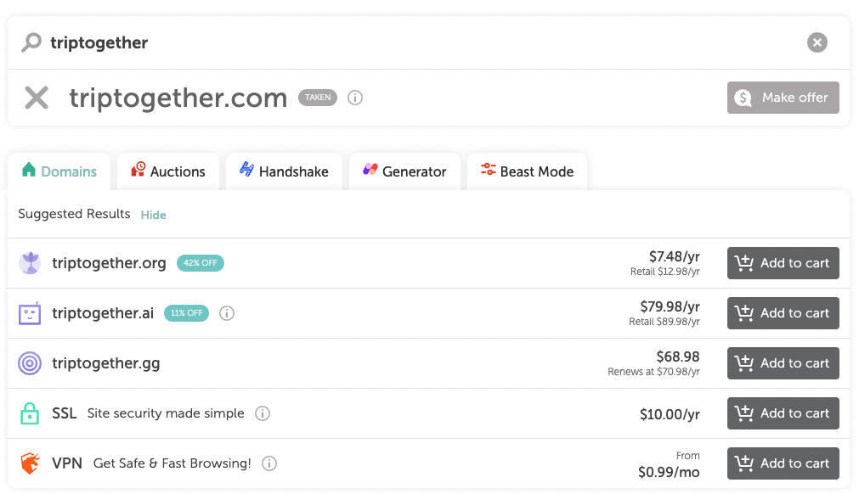The height and width of the screenshot is (494, 859).
Task: Hide the Suggested Results section
Action: pyautogui.click(x=154, y=215)
